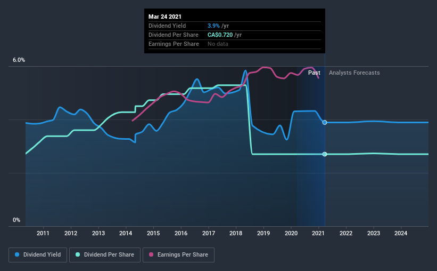Select the 2011 x-axis label
437x271 pixels.
coord(43,233)
